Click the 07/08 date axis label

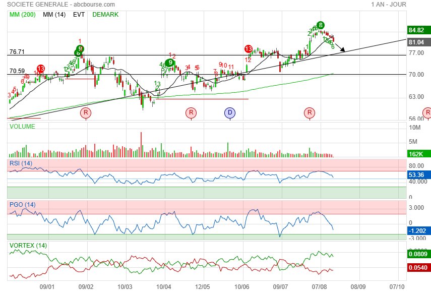point(320,287)
